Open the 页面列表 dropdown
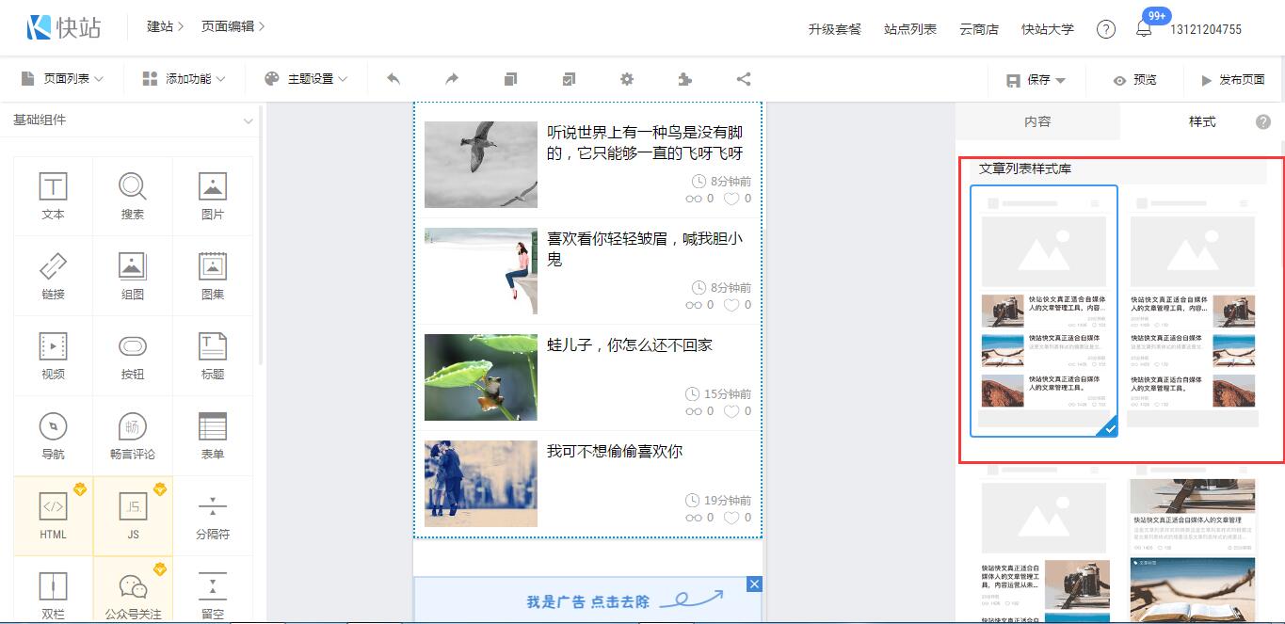Screen dimensions: 1285x624 [x=62, y=79]
